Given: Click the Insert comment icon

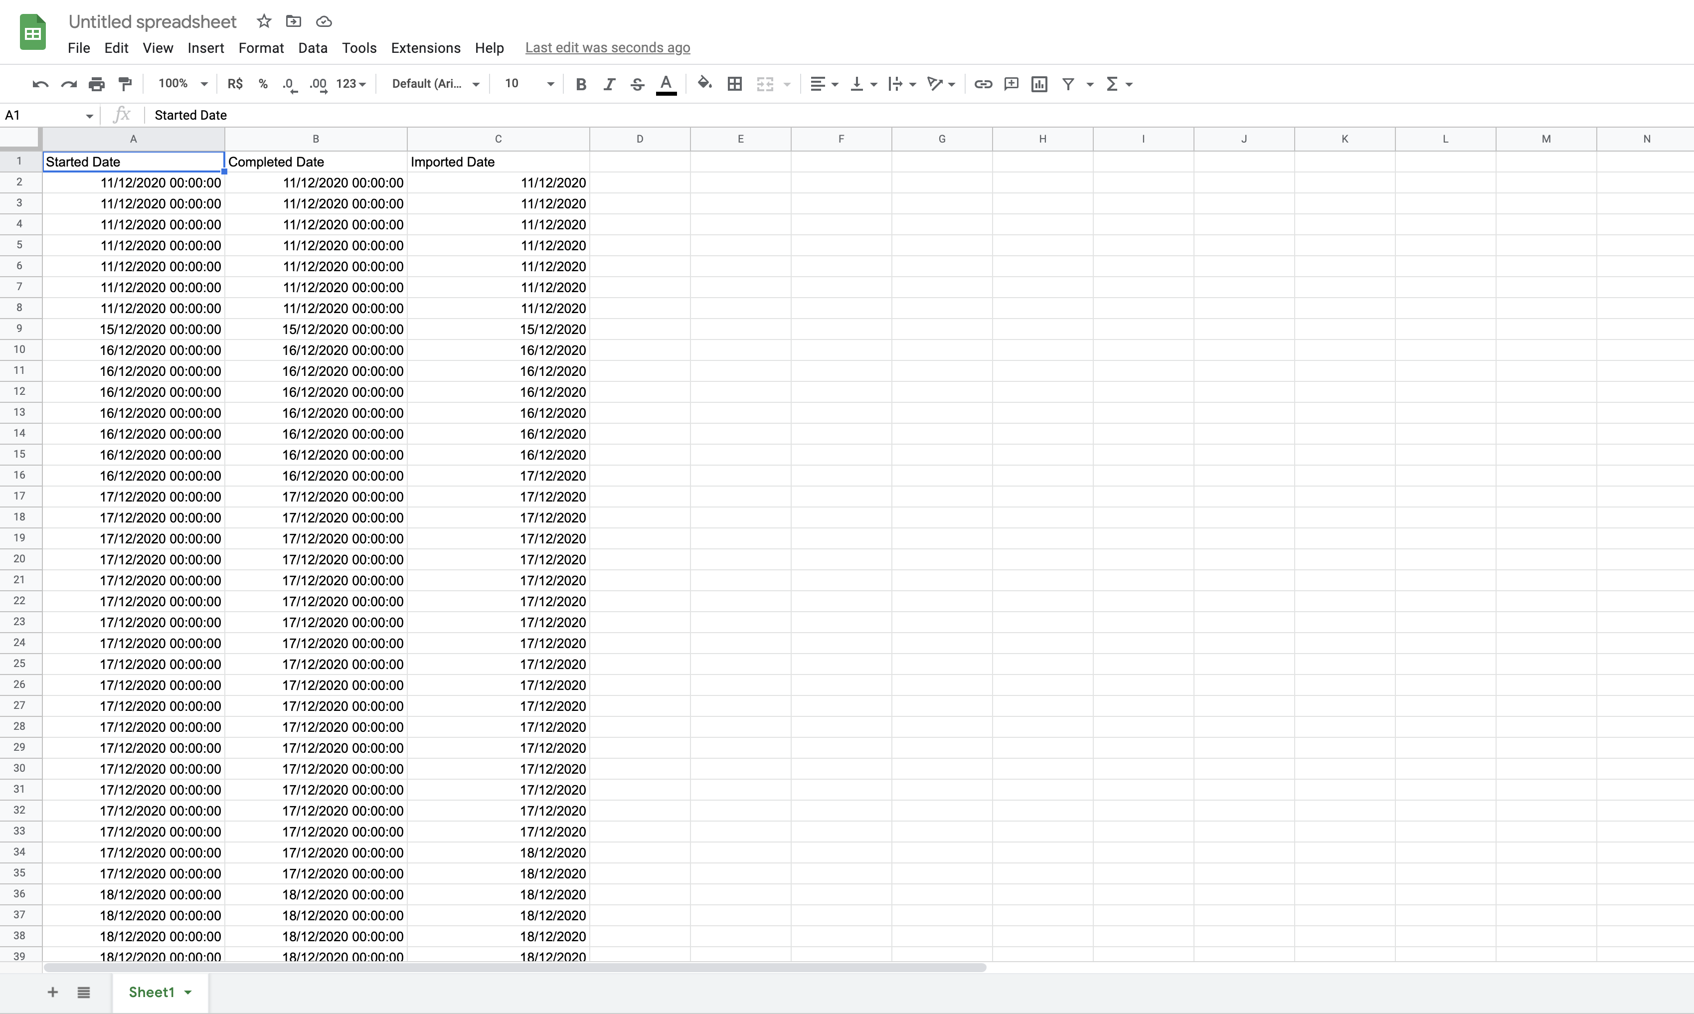Looking at the screenshot, I should (1011, 84).
